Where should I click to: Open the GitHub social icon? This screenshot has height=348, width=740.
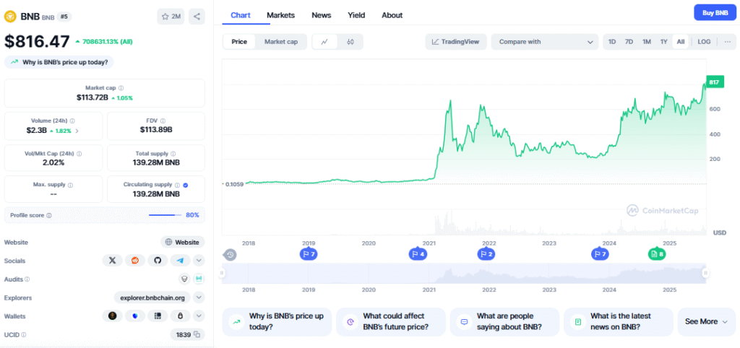click(x=158, y=261)
